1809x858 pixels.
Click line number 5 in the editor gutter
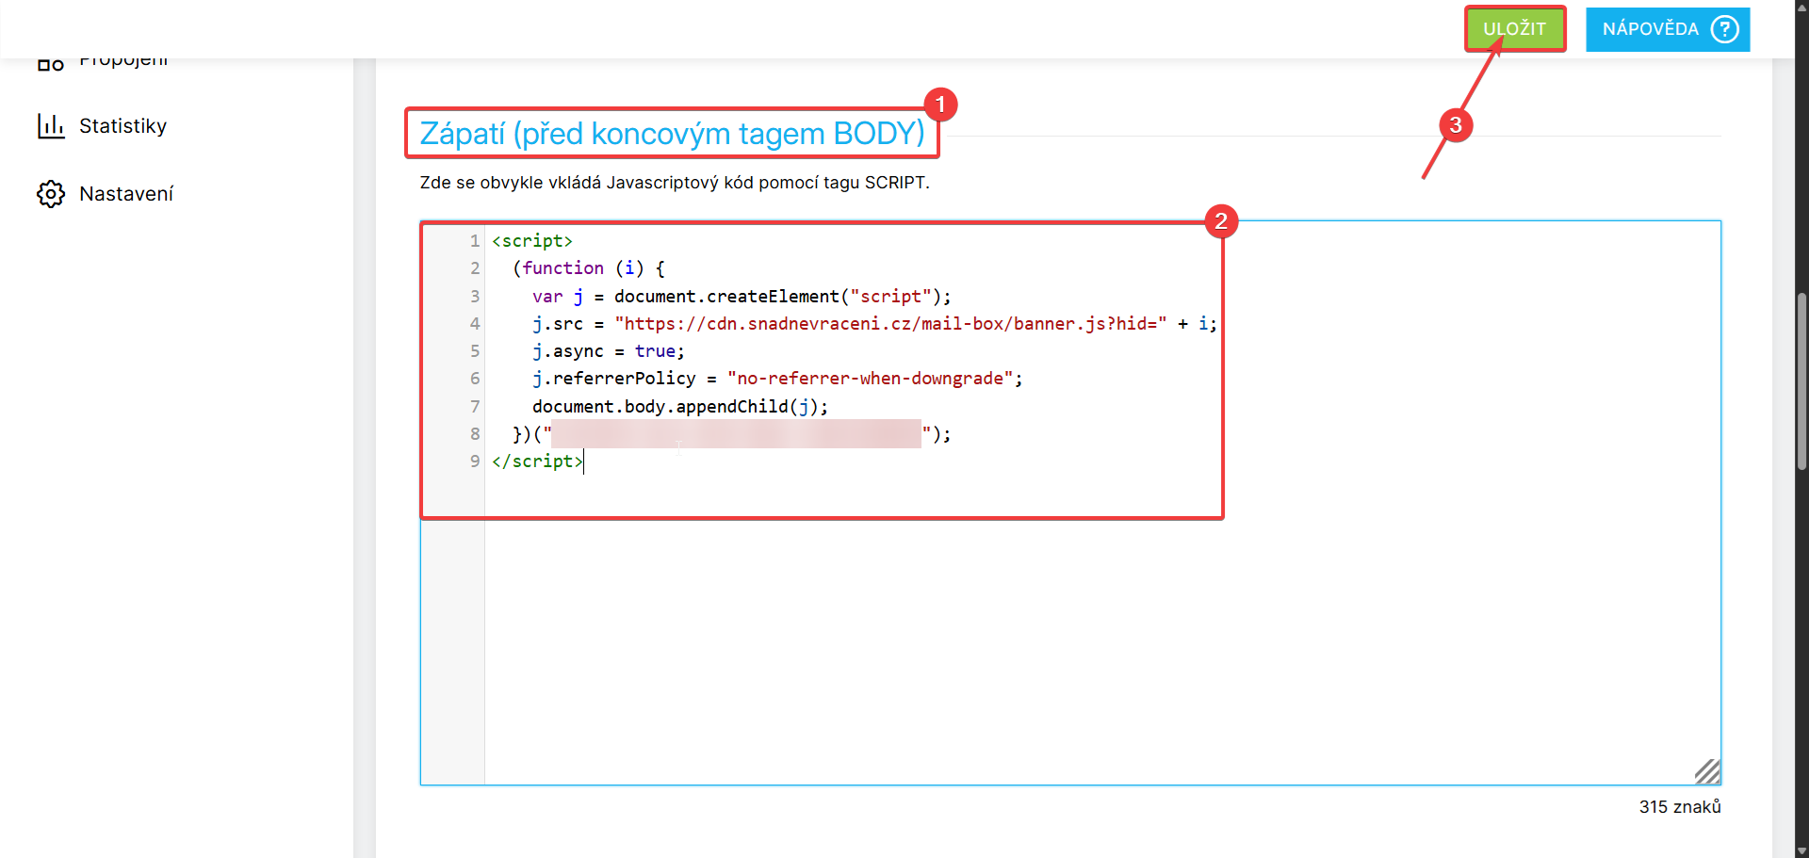[475, 351]
